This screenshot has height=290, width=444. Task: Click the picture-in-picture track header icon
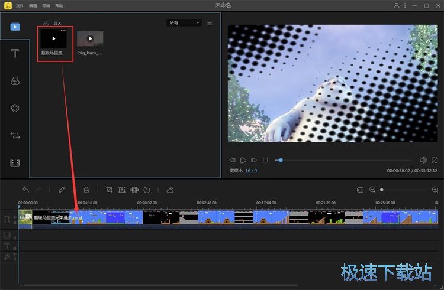tap(7, 235)
